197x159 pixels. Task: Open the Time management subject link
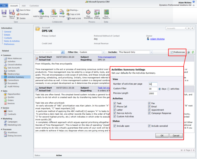coord(107,57)
